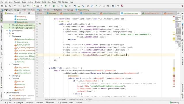Click the red error indicator above the scrollbar
This screenshot has height=104, width=184.
[174, 16]
